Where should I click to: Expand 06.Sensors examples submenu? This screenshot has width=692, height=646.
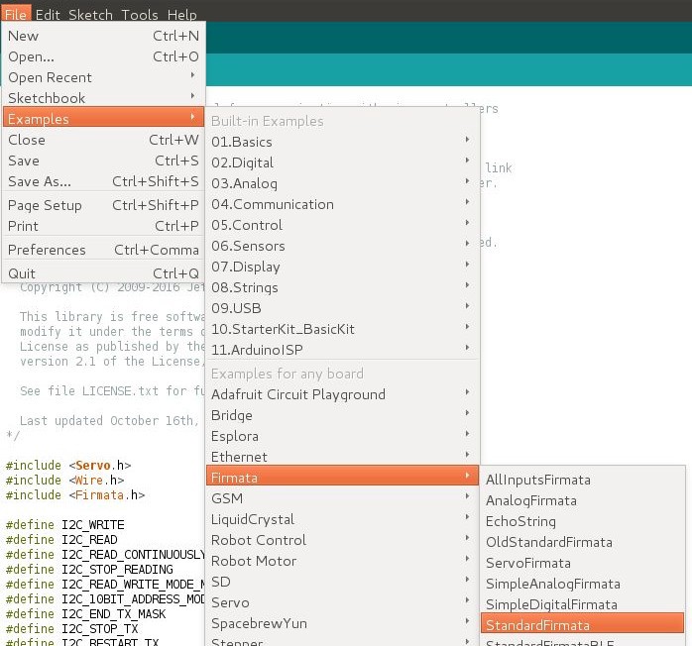point(342,246)
